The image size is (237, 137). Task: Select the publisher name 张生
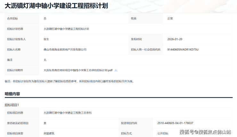pyautogui.click(x=46, y=39)
